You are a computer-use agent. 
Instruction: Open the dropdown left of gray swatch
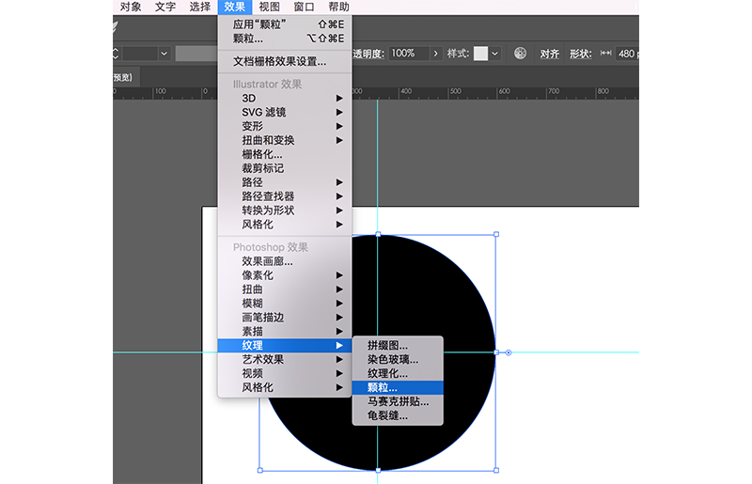tap(164, 54)
